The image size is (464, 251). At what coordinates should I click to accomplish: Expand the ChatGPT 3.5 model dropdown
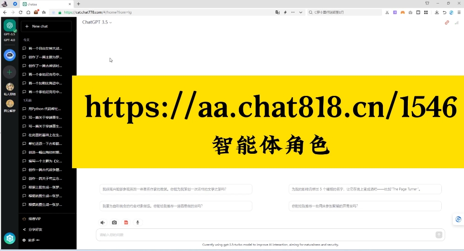click(97, 22)
